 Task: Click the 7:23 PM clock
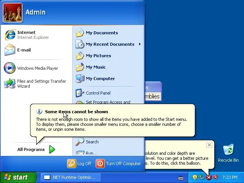230,177
